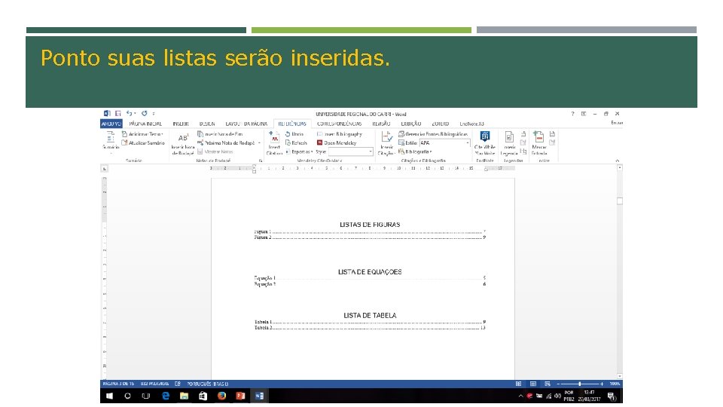Viewport: 723px width, 407px height.
Task: Click the zoom out minus button
Action: pos(558,384)
